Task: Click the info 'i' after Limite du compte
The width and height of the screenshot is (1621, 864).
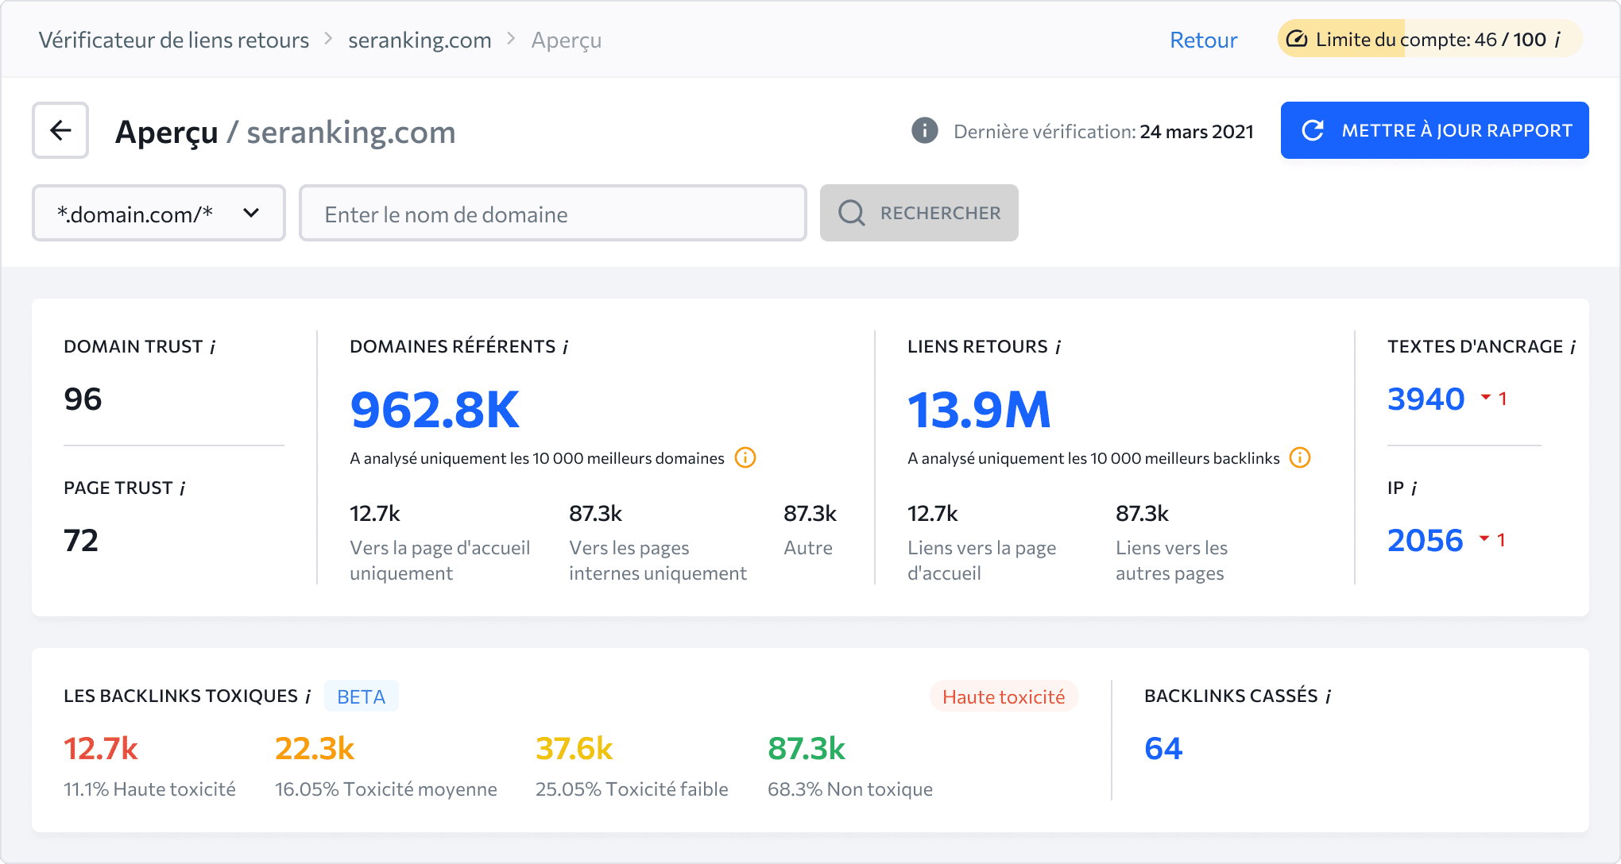Action: tap(1557, 39)
